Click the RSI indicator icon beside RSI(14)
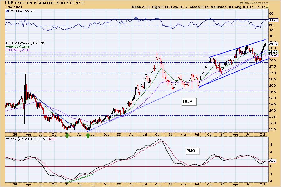 click(7, 11)
